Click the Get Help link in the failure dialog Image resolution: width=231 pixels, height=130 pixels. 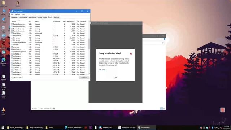coord(102,69)
